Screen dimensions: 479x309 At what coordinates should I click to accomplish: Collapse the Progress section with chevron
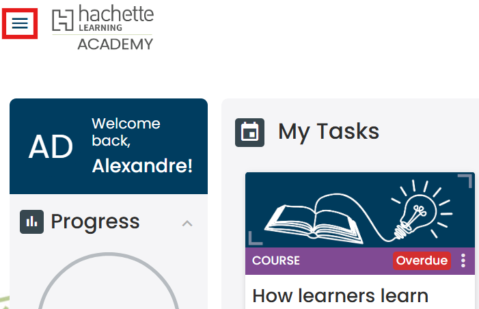(187, 223)
